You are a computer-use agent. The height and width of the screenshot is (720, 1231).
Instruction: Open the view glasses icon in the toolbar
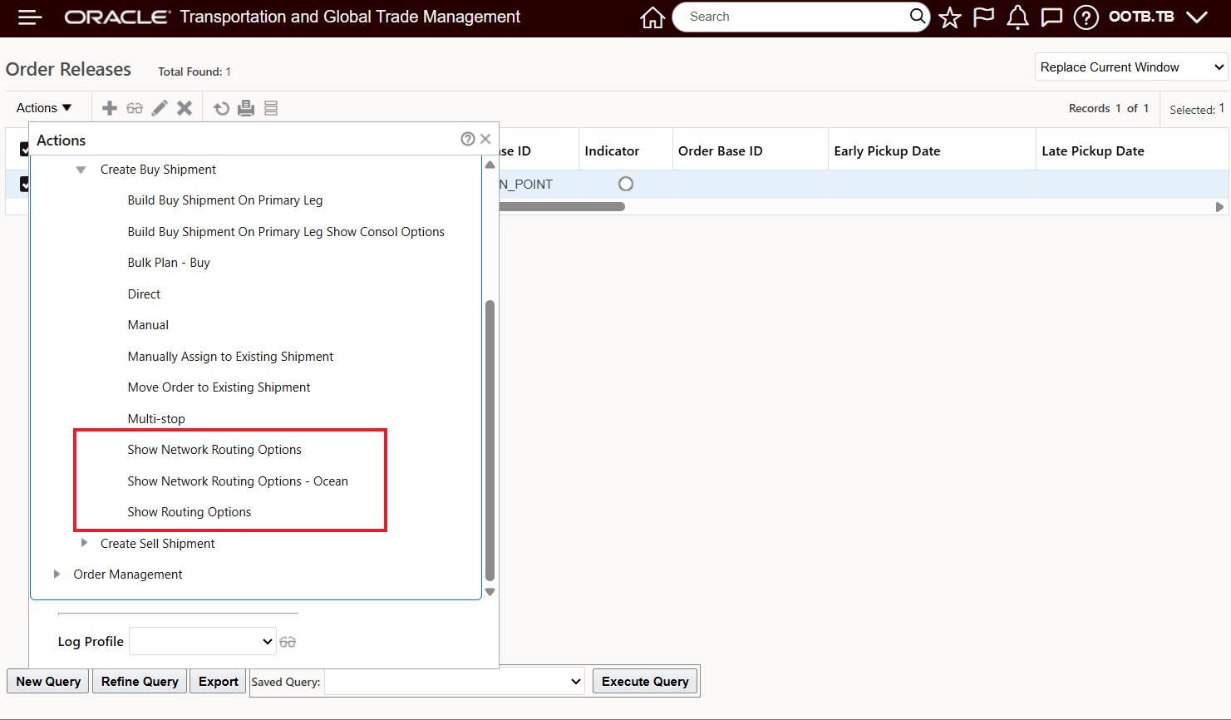134,107
